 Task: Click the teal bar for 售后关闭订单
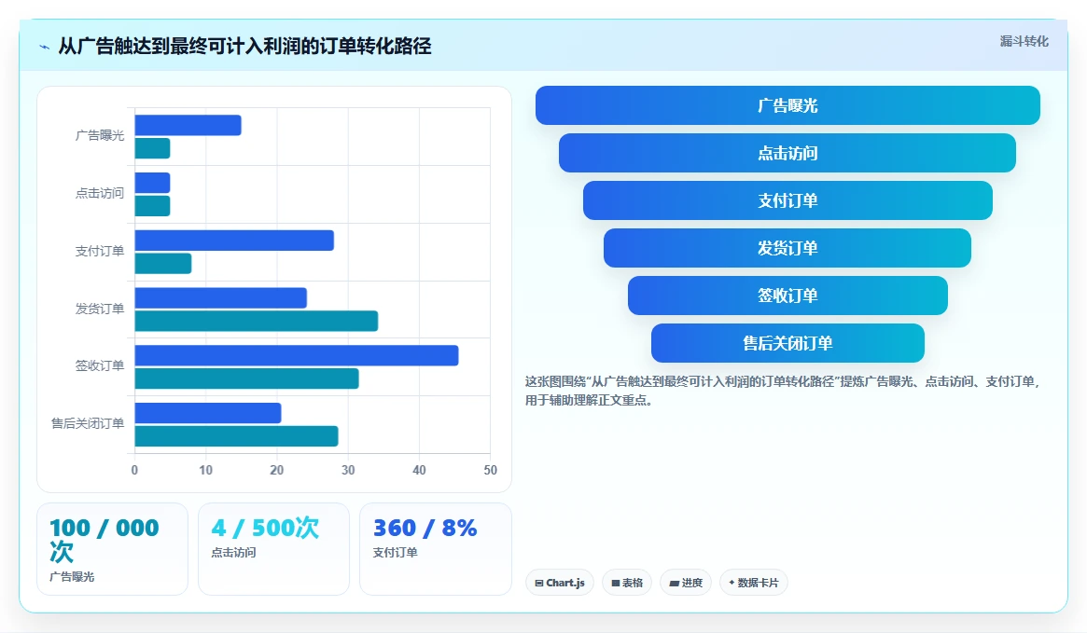point(236,435)
